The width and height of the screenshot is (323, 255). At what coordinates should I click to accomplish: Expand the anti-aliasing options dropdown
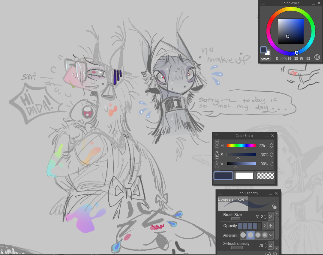pyautogui.click(x=271, y=235)
